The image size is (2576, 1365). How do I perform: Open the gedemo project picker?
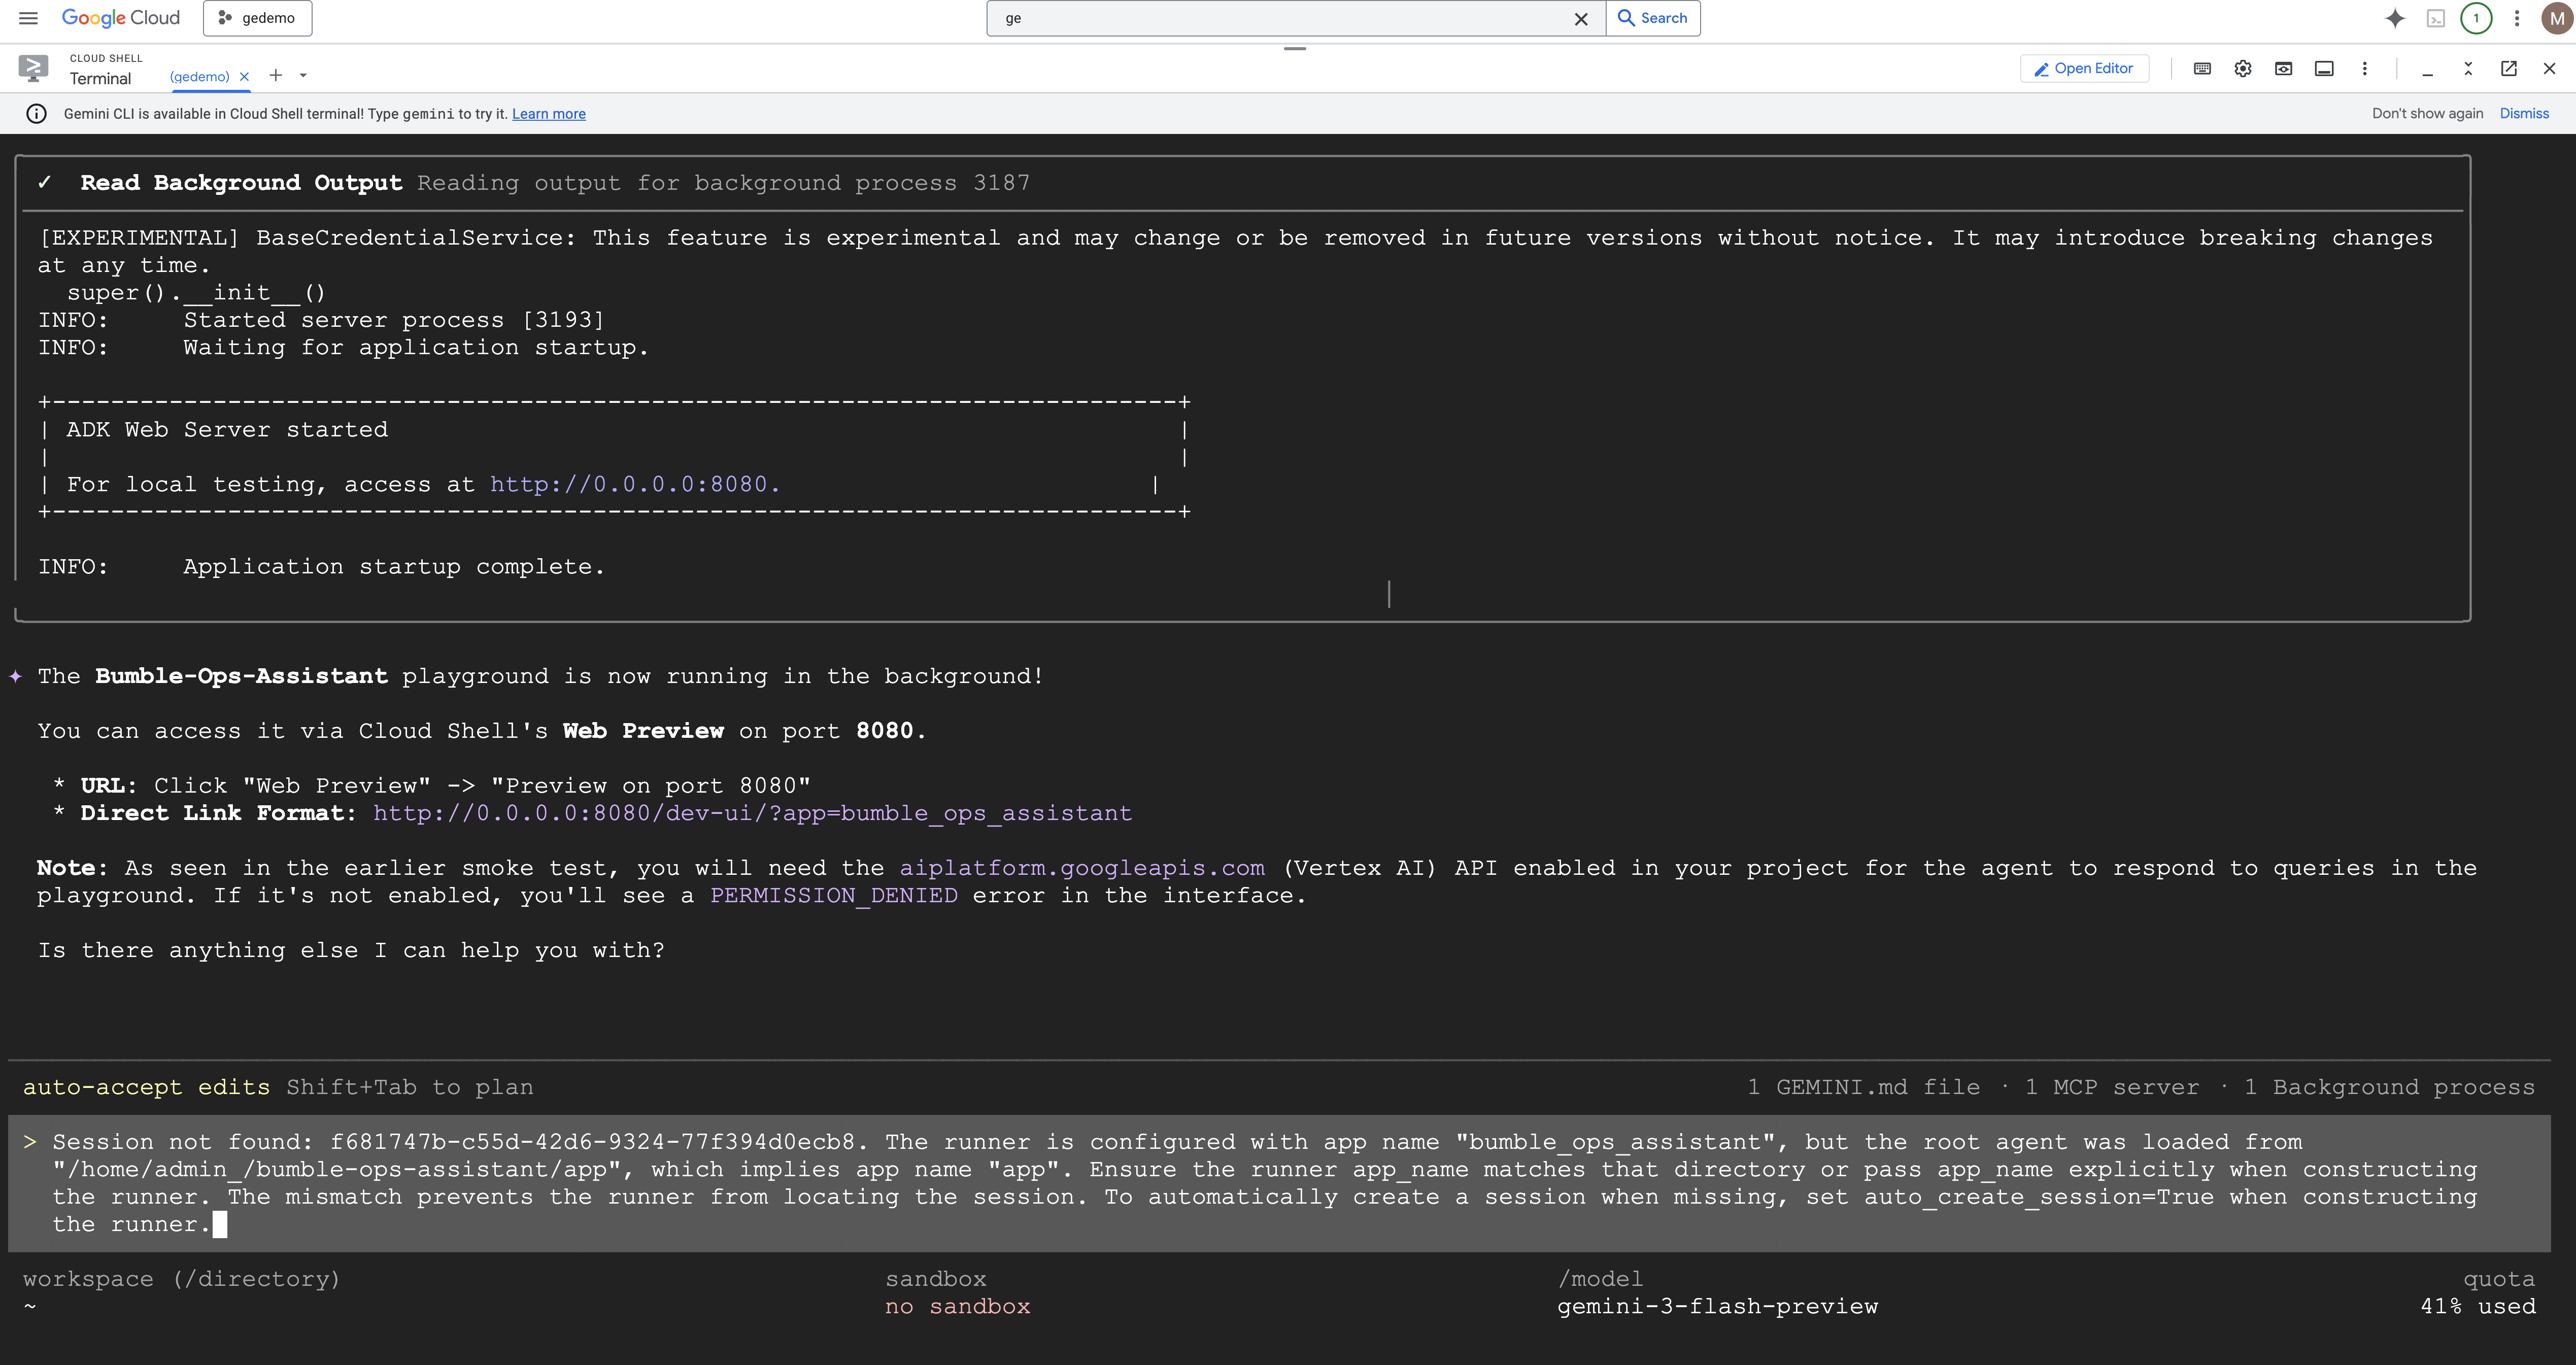[257, 18]
